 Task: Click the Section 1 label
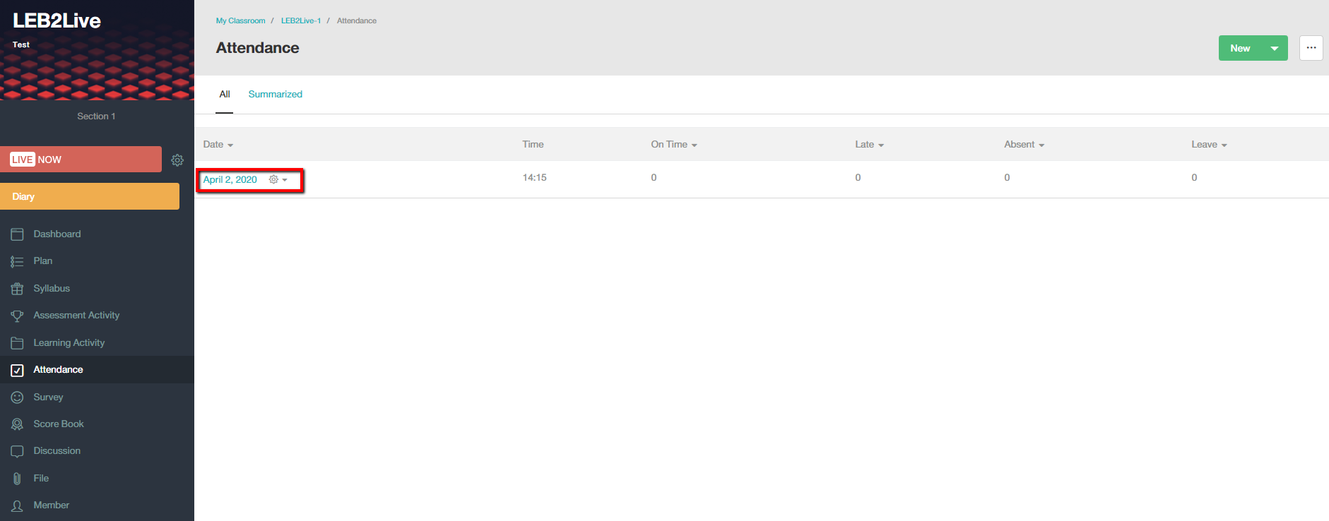click(96, 116)
